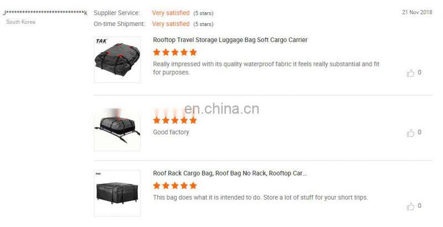
Task: Click the masked reviewer name J***k
Action: (x=45, y=13)
